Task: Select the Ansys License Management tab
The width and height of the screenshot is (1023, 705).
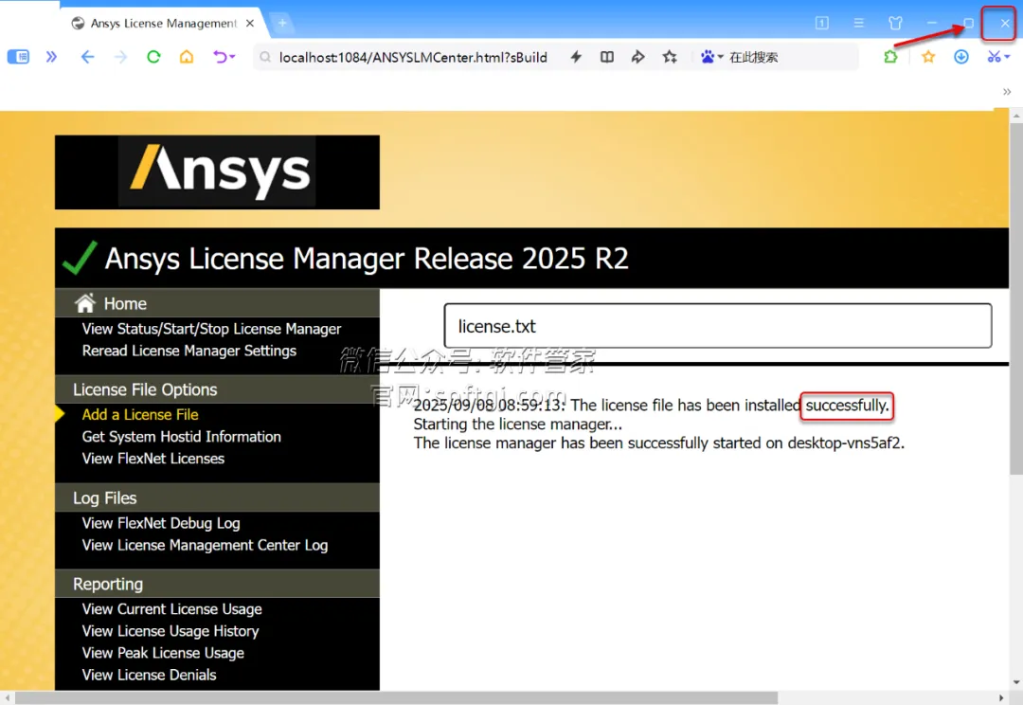Action: pos(163,24)
